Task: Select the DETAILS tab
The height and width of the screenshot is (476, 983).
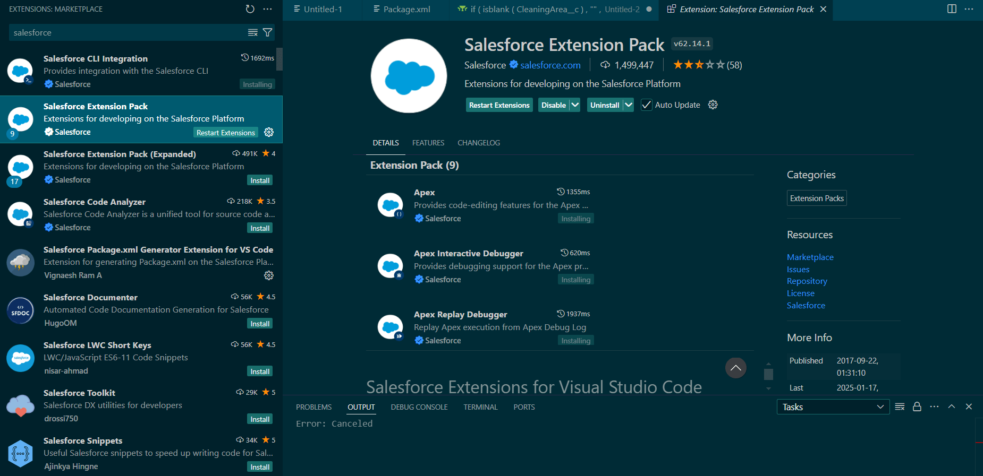Action: pyautogui.click(x=386, y=143)
